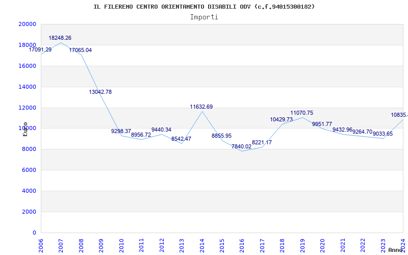
Task: Click the 8855.95 data label
Action: click(x=221, y=136)
